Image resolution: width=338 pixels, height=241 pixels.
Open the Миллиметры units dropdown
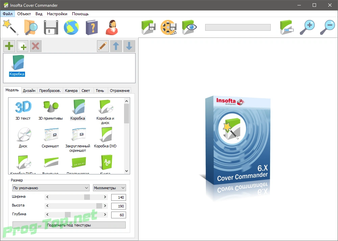point(110,188)
